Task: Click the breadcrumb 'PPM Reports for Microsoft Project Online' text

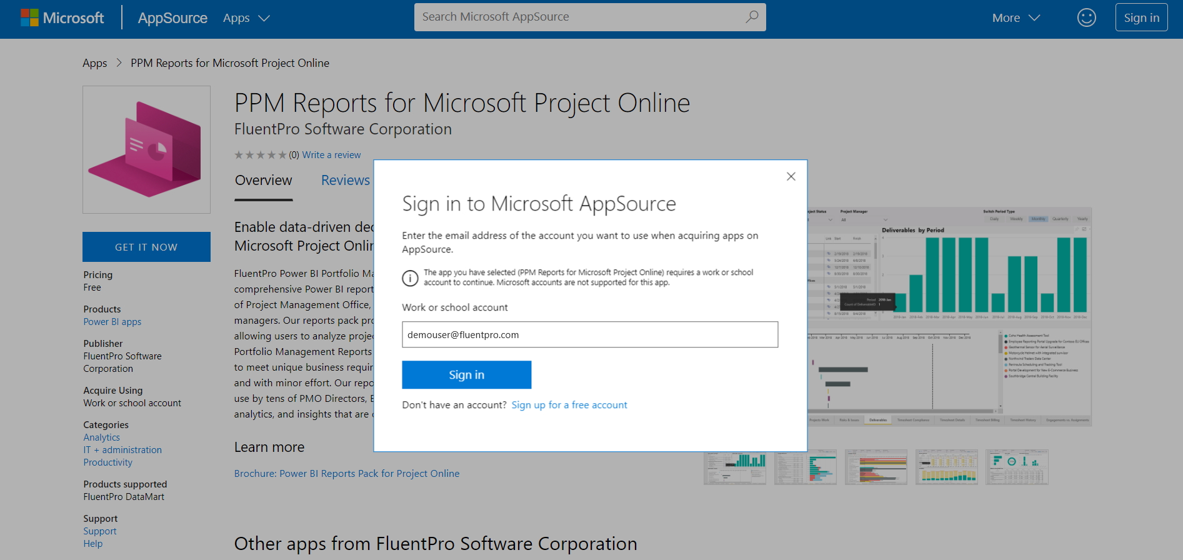Action: tap(230, 63)
